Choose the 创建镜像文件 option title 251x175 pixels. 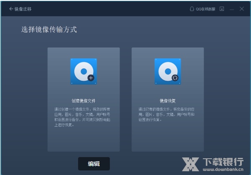[83, 101]
